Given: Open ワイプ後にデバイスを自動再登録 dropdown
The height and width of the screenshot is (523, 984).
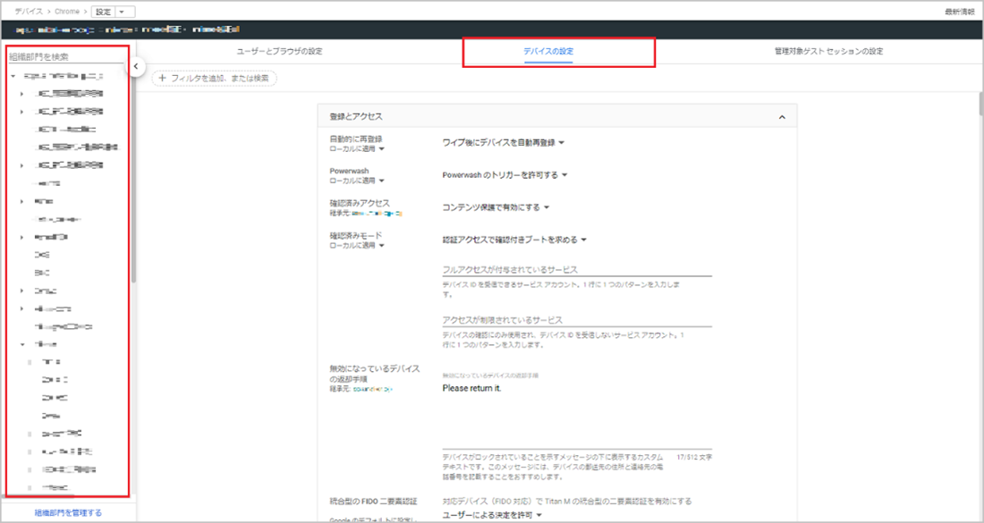Looking at the screenshot, I should (505, 142).
